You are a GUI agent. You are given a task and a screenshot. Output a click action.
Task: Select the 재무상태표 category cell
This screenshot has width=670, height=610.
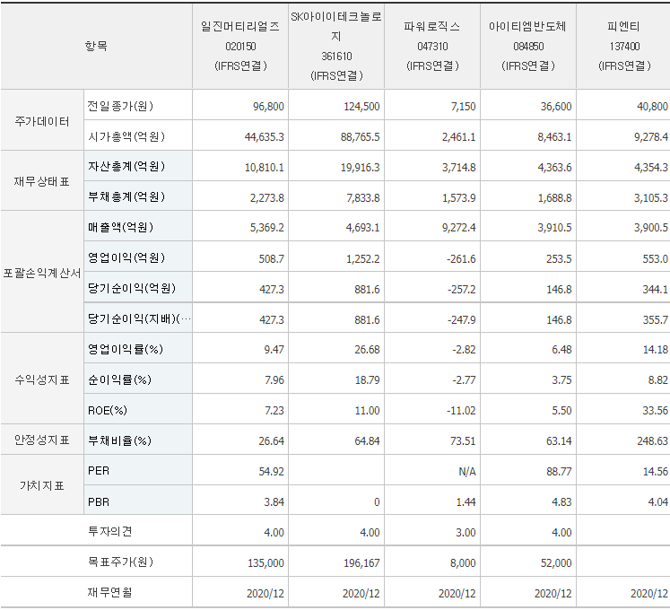42,182
